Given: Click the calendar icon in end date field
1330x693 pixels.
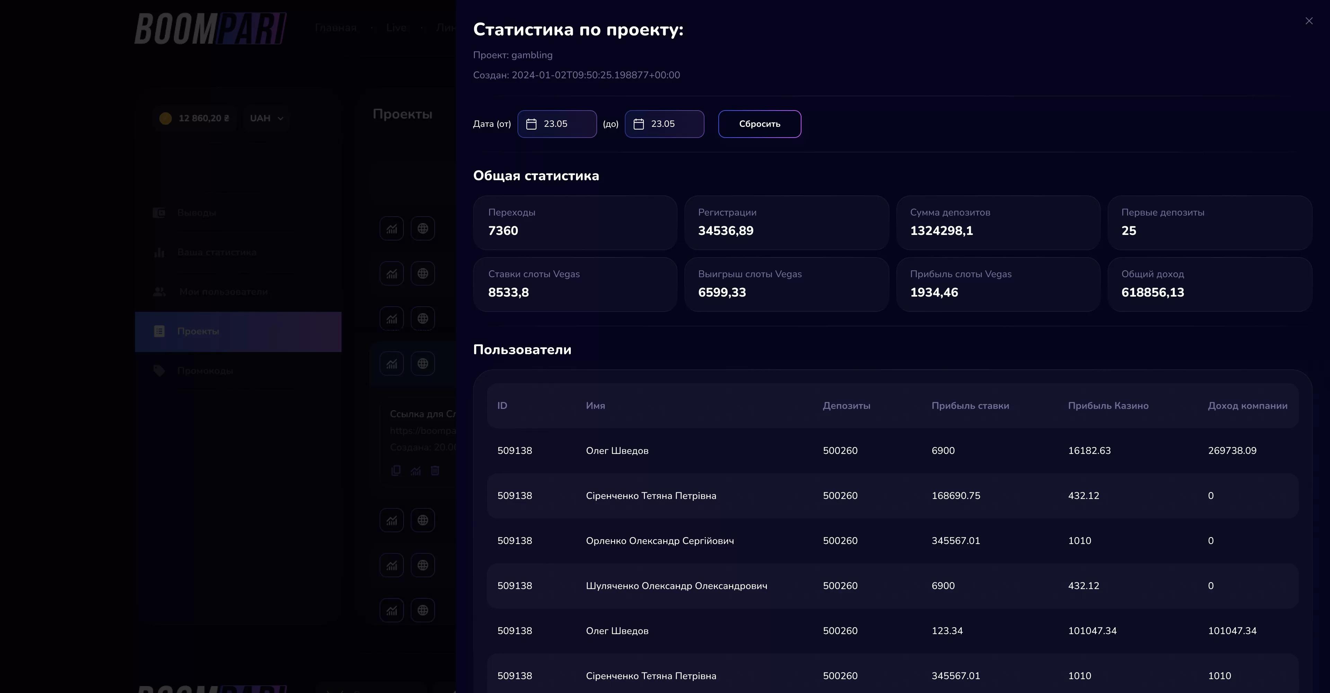Looking at the screenshot, I should click(639, 124).
